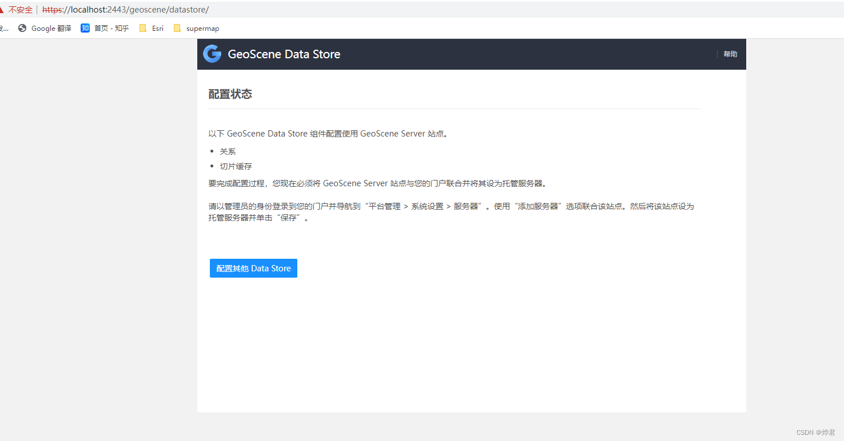Click the 配置其他 Data Store button
Viewport: 844px width, 441px height.
click(x=253, y=268)
